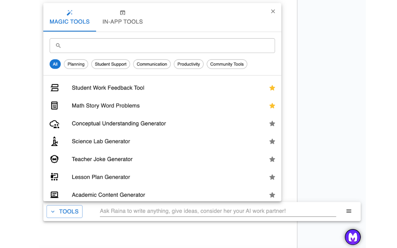
Task: Switch to the In-App Tools tab
Action: [x=123, y=17]
